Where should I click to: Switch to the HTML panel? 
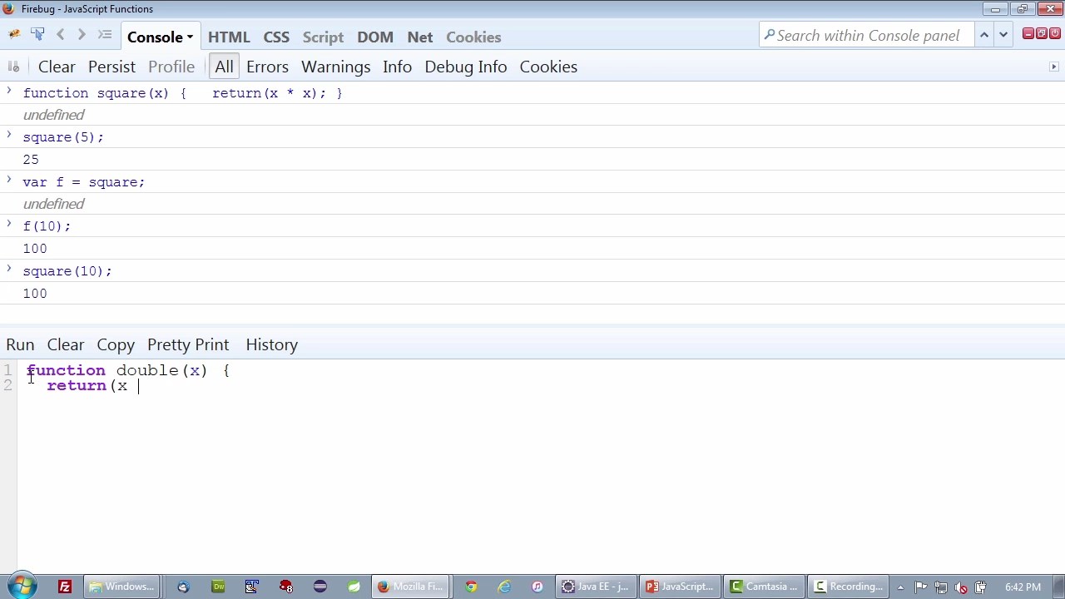(x=229, y=37)
